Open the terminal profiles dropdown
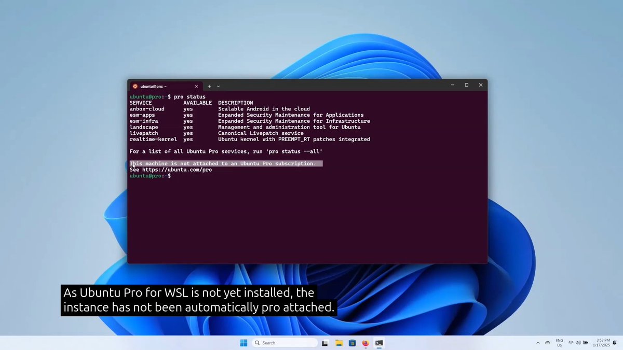Image resolution: width=623 pixels, height=350 pixels. (x=219, y=86)
